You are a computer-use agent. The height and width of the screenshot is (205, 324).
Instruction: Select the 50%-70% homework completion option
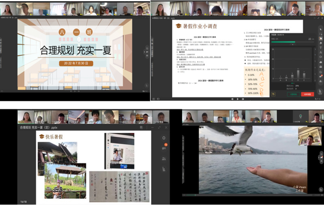252,84
